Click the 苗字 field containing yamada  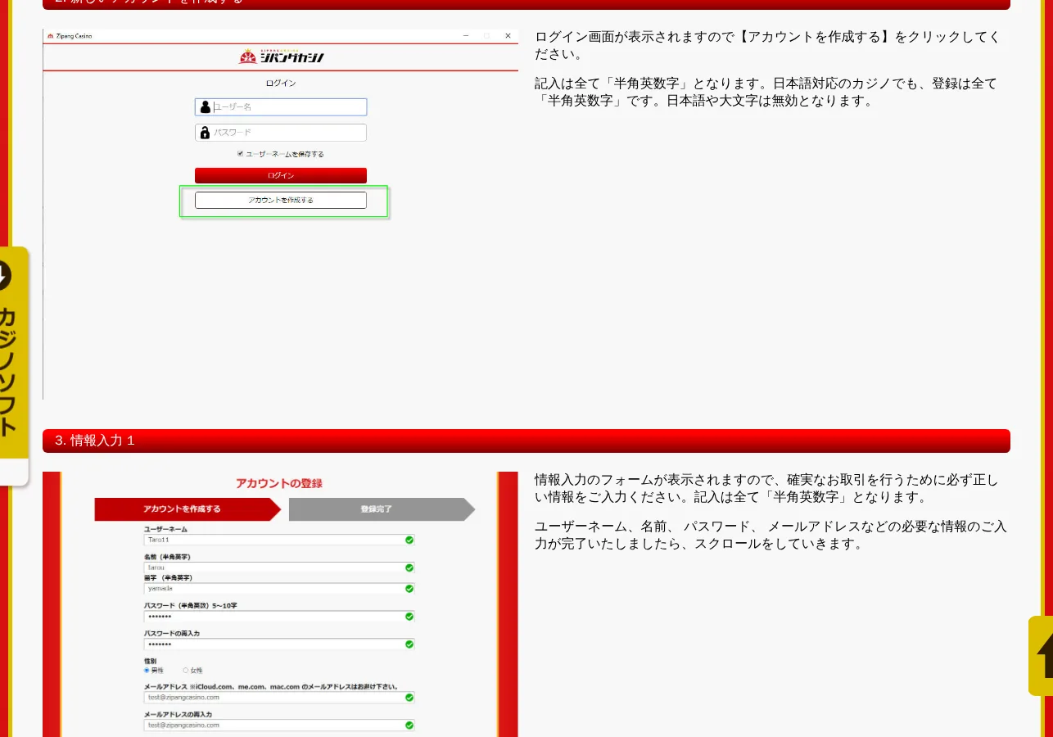click(x=279, y=589)
